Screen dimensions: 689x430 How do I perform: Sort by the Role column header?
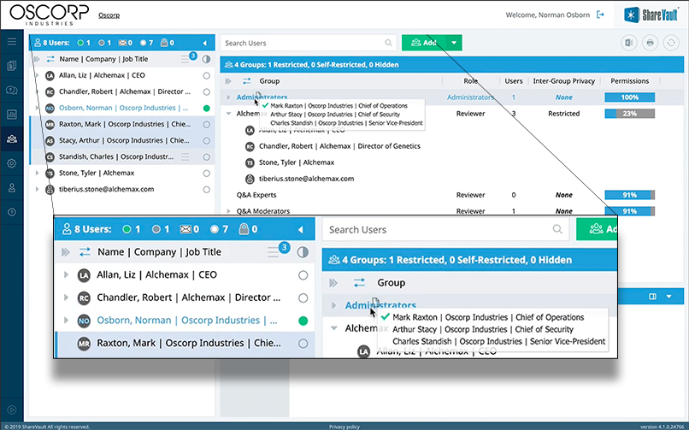click(471, 81)
